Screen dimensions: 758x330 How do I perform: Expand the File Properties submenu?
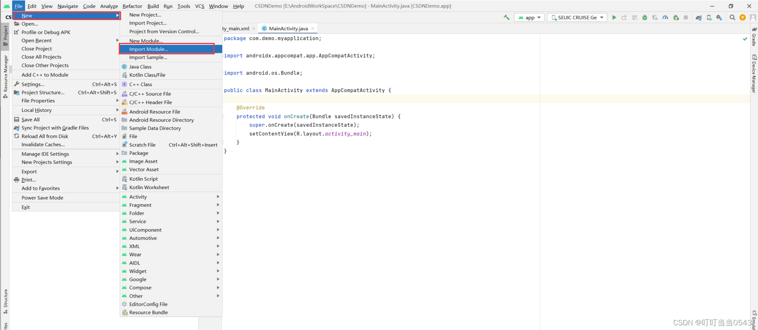click(x=66, y=101)
